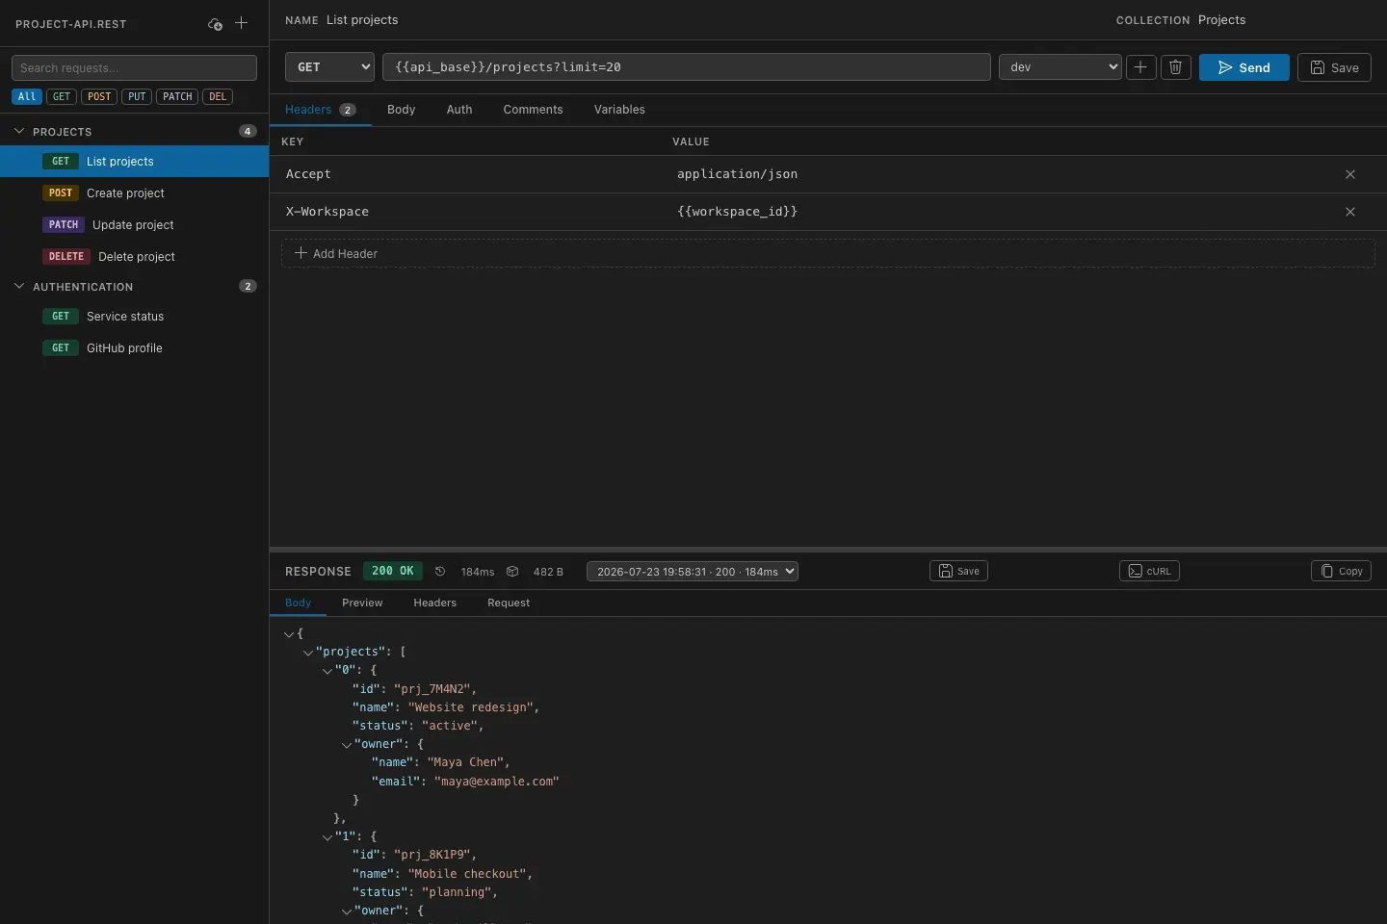Viewport: 1387px width, 924px height.
Task: Collapse the owner node of Website redesign
Action: click(x=347, y=745)
